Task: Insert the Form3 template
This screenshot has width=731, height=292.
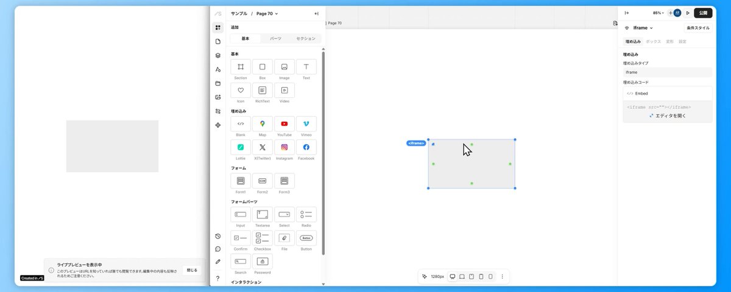Action: point(284,181)
